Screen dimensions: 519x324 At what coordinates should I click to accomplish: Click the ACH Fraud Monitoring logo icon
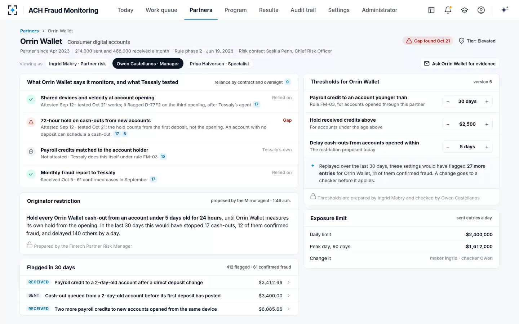pyautogui.click(x=13, y=10)
